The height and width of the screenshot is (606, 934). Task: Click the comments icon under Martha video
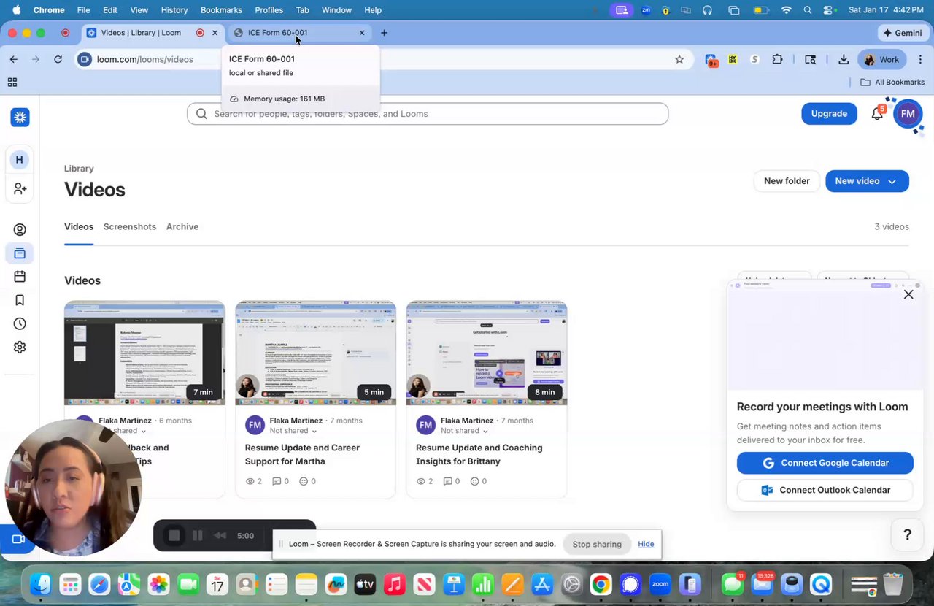coord(277,481)
